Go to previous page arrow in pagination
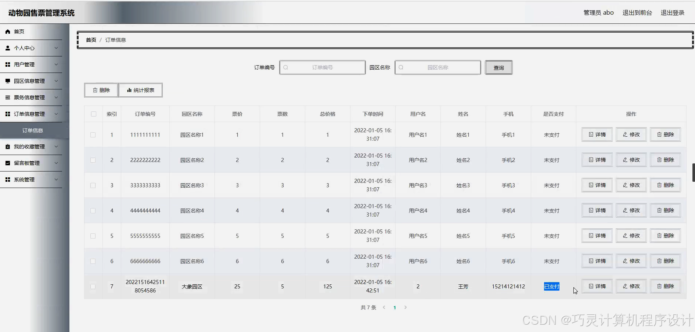This screenshot has height=332, width=695. [x=384, y=307]
